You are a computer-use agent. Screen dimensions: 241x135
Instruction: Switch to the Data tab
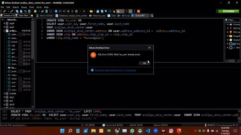click(x=112, y=16)
